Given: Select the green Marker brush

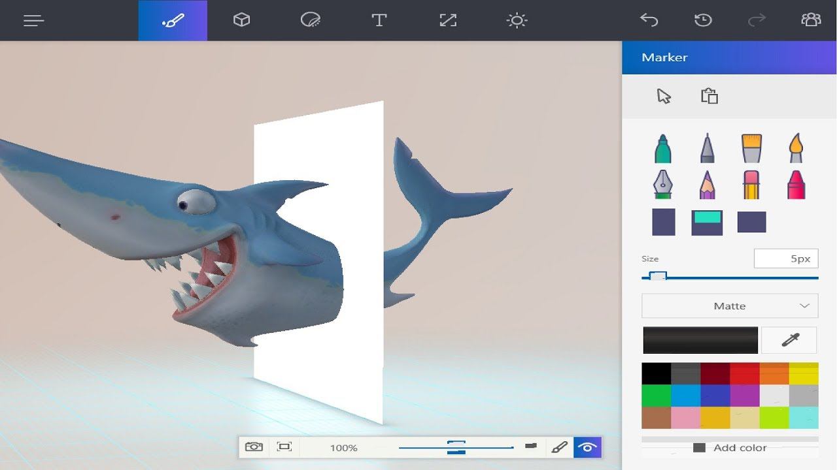Looking at the screenshot, I should (663, 148).
